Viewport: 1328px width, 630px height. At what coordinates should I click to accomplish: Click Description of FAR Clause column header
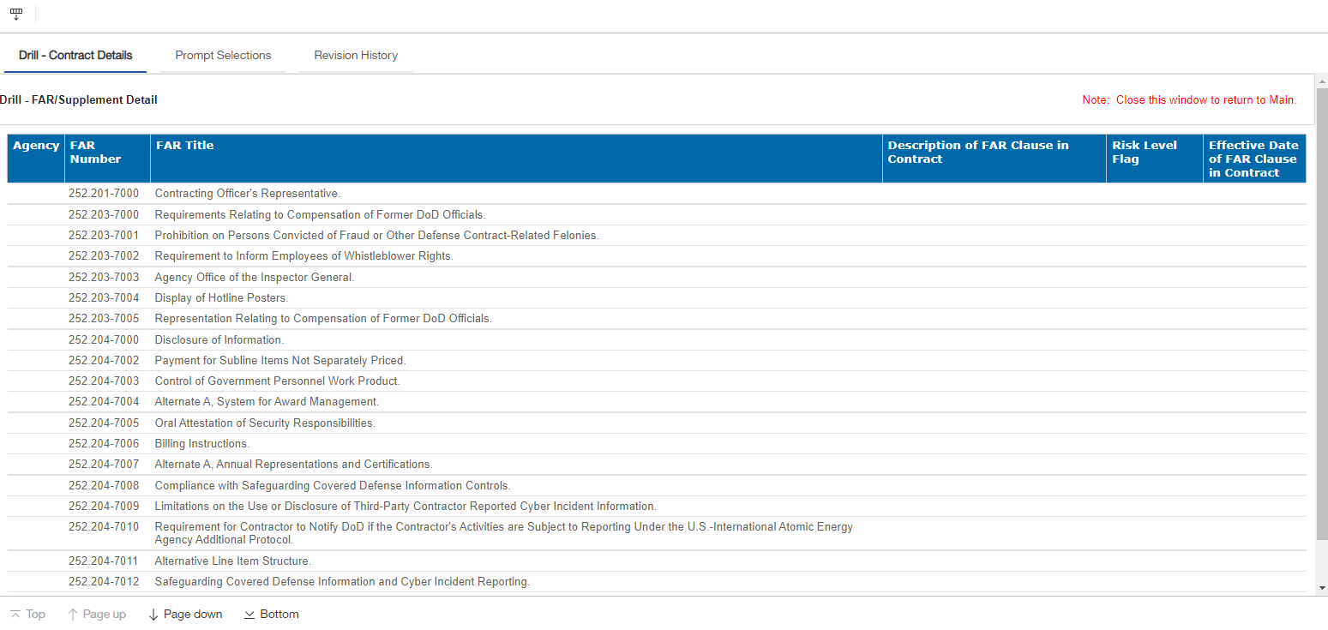tap(978, 153)
